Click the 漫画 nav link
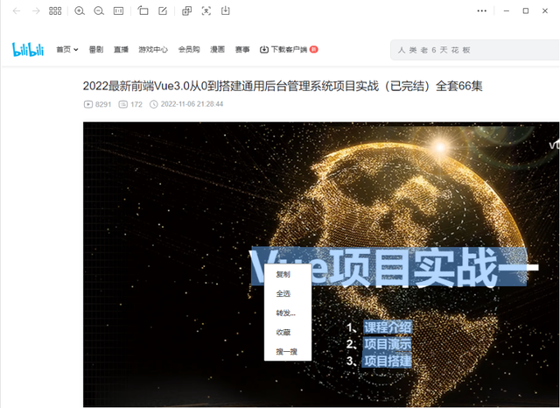The height and width of the screenshot is (408, 560). [217, 50]
